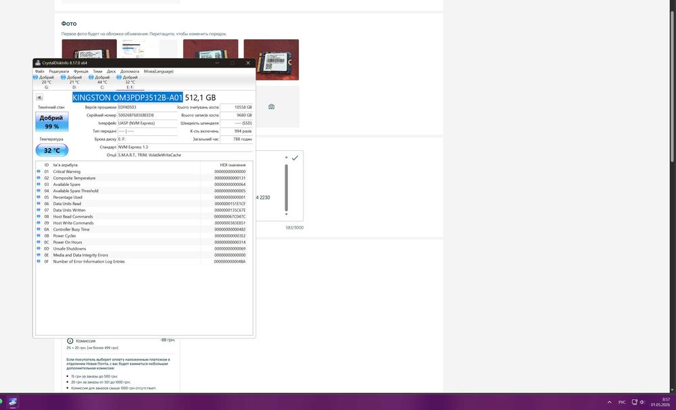The width and height of the screenshot is (676, 410).
Task: Click the drive letter field E: F:
Action: point(147,139)
